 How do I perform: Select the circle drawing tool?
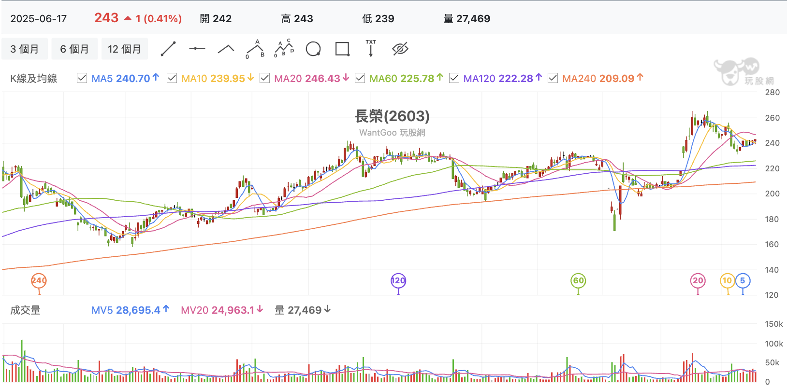[x=313, y=49]
